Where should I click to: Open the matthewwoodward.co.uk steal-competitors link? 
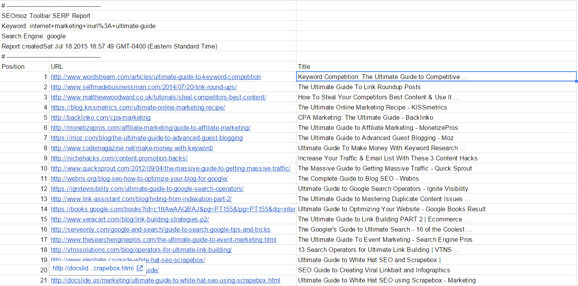tap(158, 97)
